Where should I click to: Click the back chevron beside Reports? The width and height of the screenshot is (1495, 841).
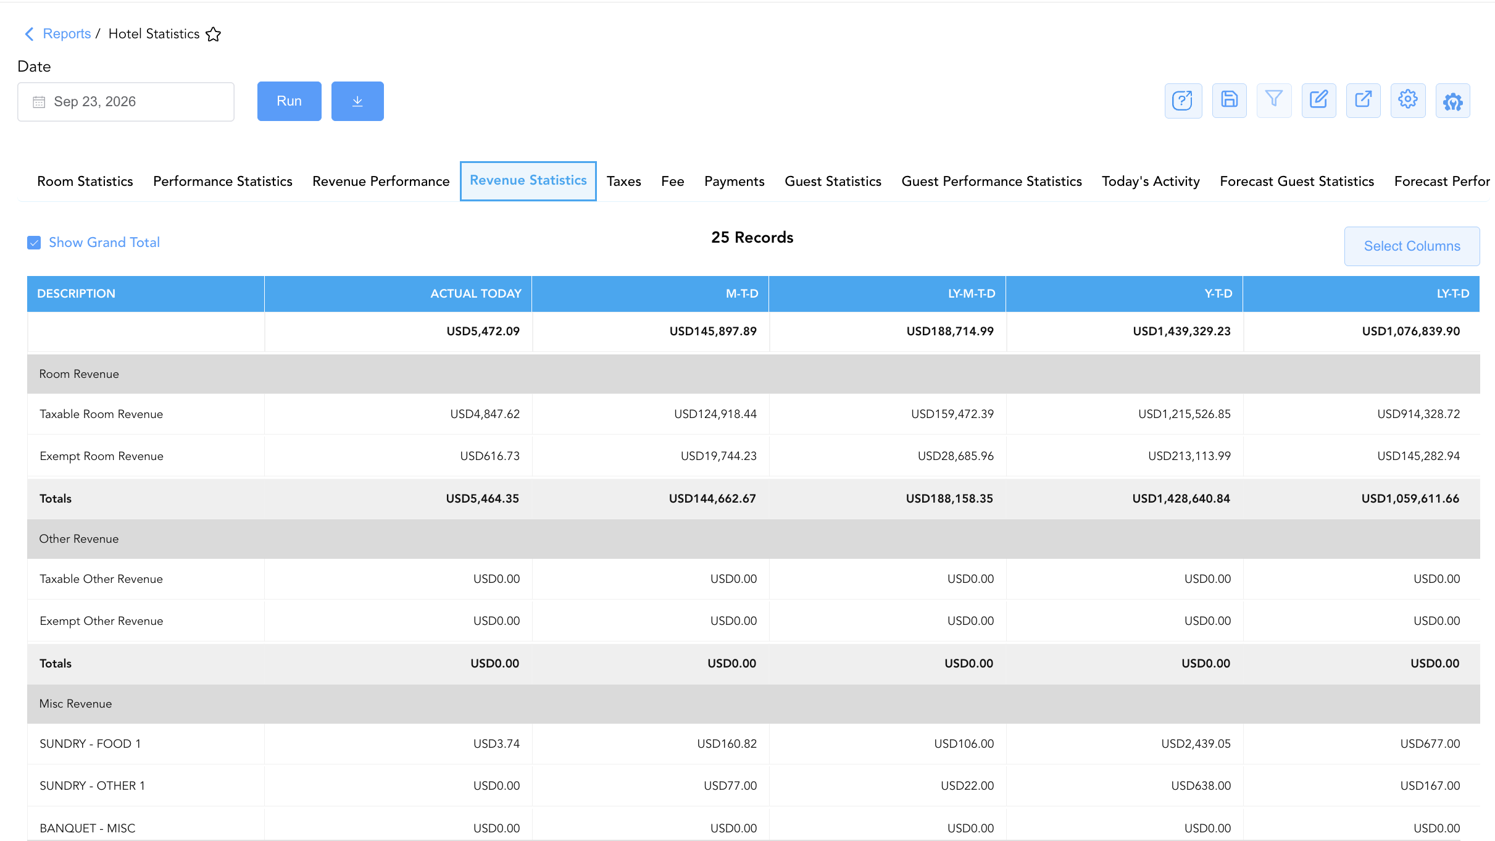pyautogui.click(x=29, y=34)
